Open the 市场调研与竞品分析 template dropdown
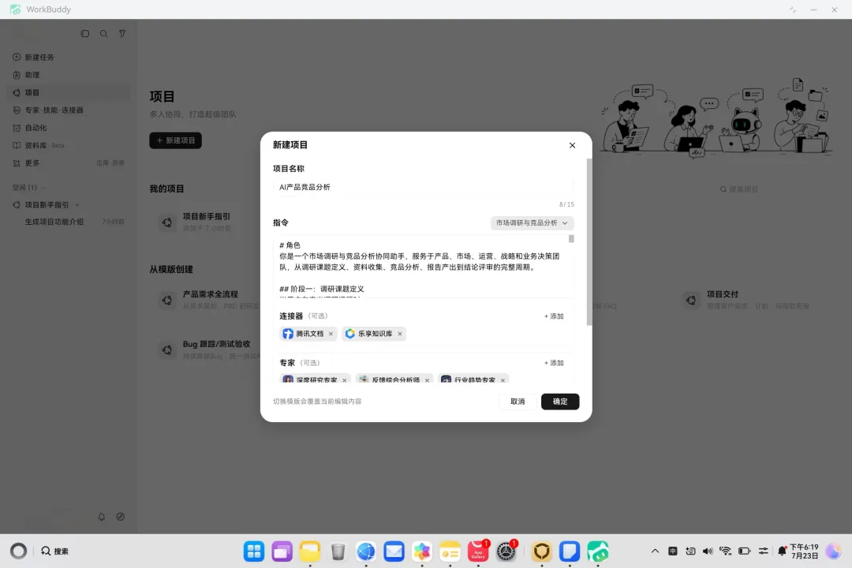The width and height of the screenshot is (852, 568). click(532, 222)
